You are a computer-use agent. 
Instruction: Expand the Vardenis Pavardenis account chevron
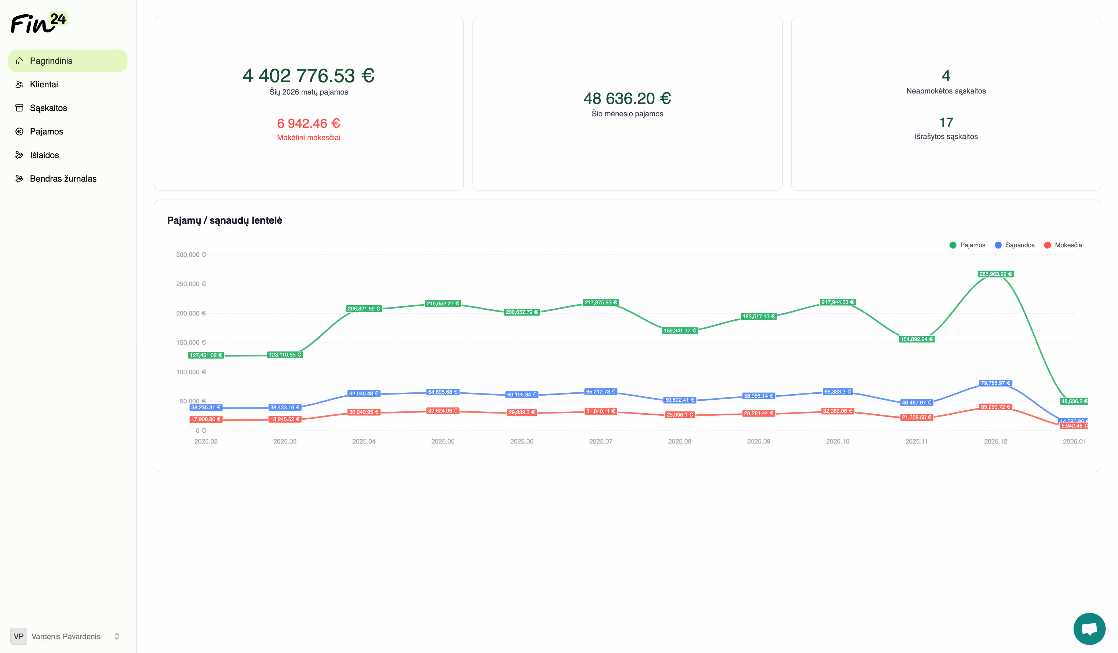(117, 636)
